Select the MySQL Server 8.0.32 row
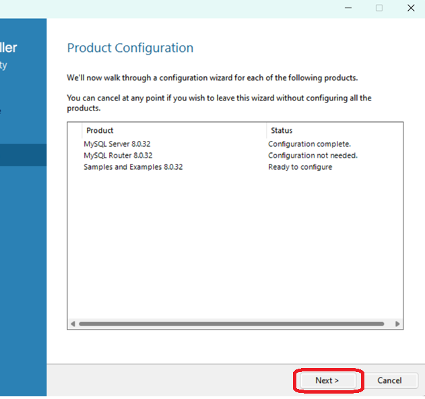 [x=234, y=144]
